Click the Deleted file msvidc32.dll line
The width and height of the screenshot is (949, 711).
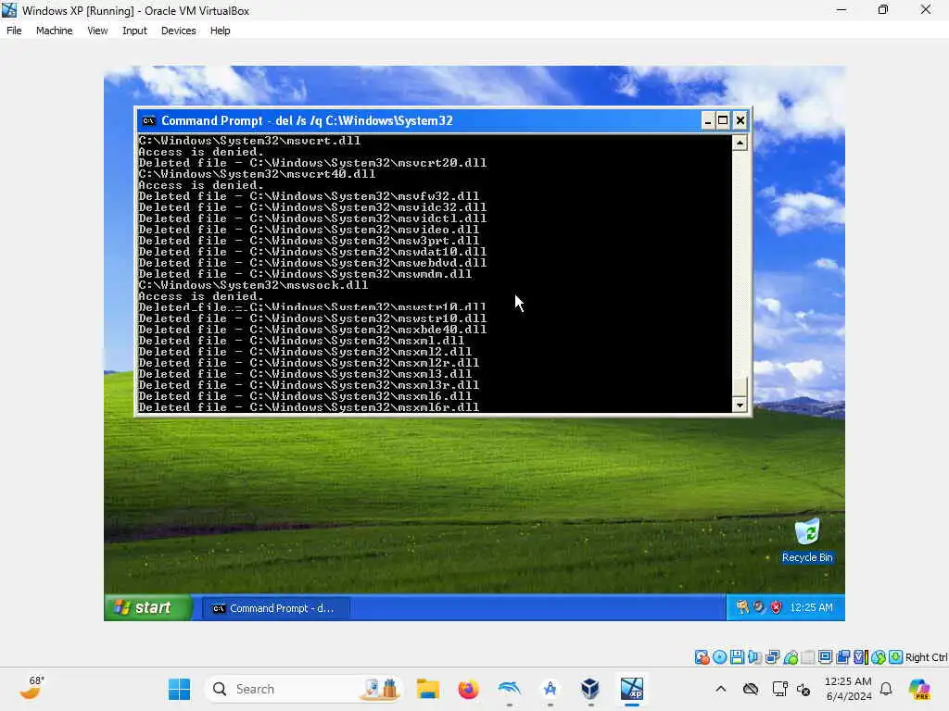312,207
